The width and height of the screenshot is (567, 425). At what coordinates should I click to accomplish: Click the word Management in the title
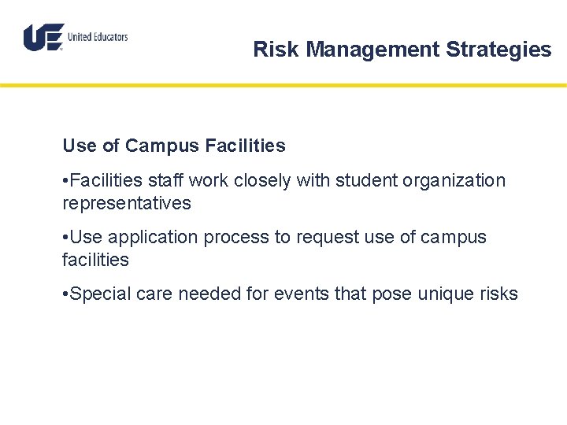click(x=372, y=50)
